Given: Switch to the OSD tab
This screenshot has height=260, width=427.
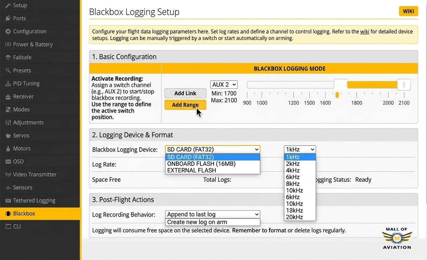Looking at the screenshot, I should click(x=18, y=162).
